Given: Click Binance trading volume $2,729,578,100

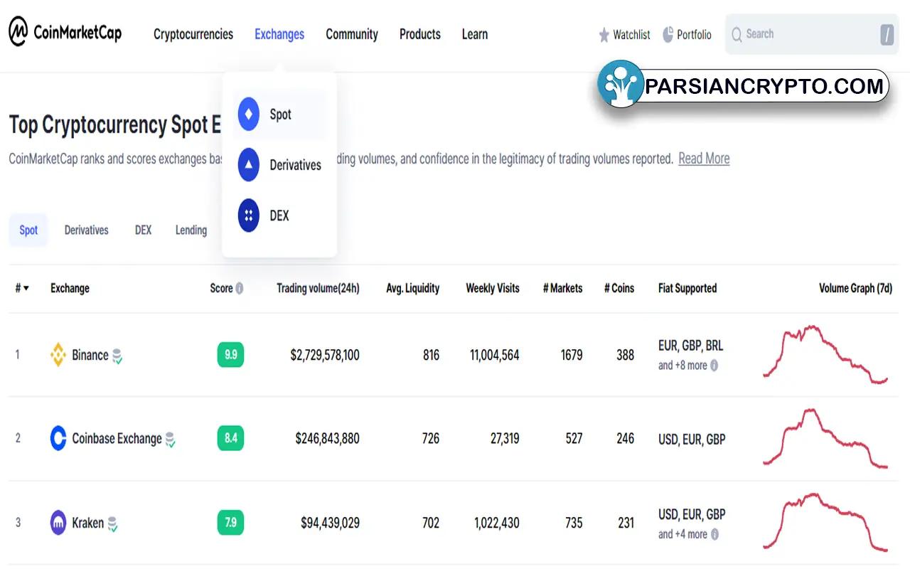Looking at the screenshot, I should [x=325, y=355].
